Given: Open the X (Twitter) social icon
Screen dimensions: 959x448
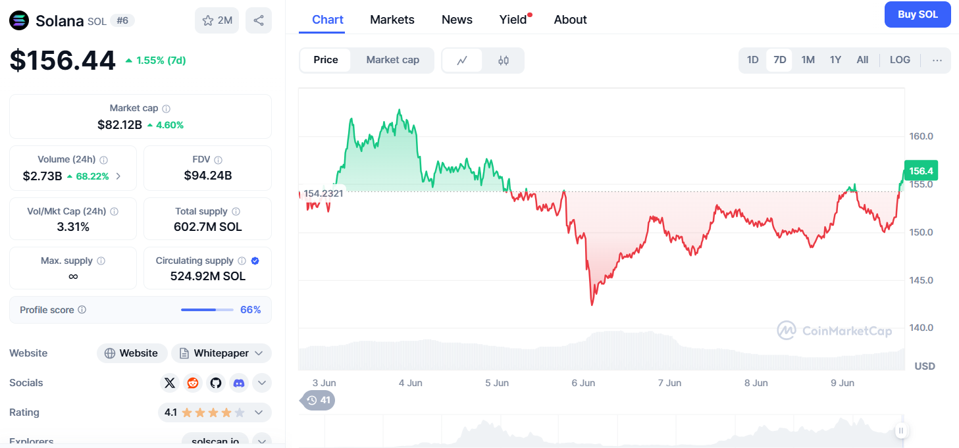Looking at the screenshot, I should (x=170, y=383).
